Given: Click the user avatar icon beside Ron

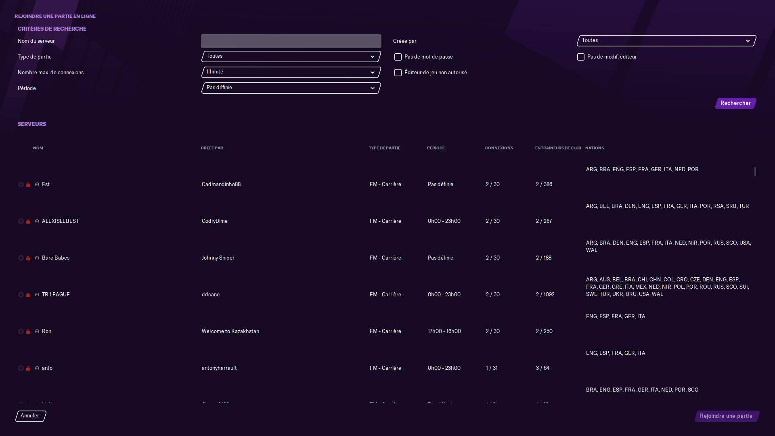Looking at the screenshot, I should pyautogui.click(x=37, y=331).
